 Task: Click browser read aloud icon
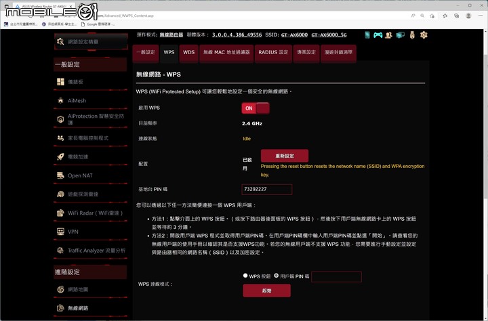click(x=413, y=16)
